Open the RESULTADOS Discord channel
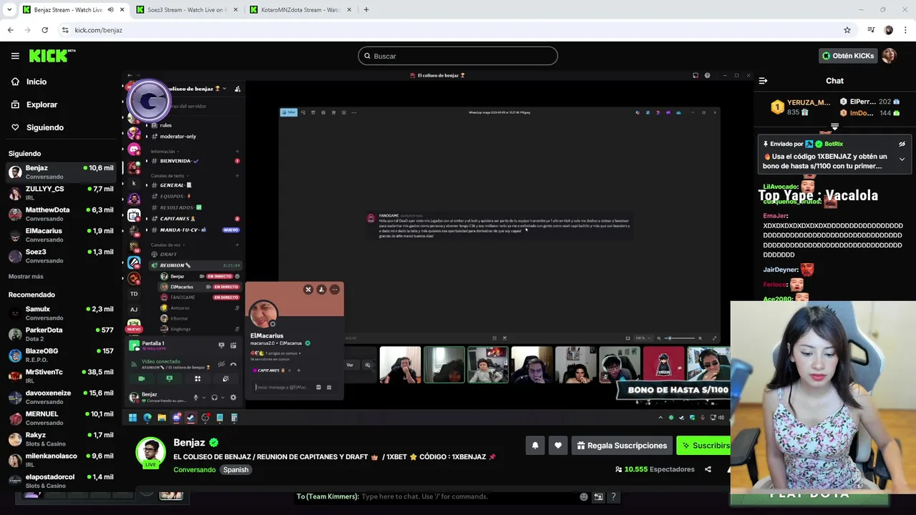The image size is (916, 515). click(193, 207)
